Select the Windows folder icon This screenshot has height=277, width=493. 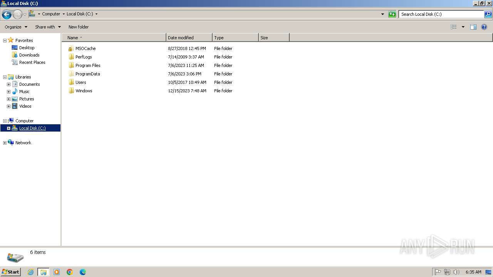pos(71,91)
